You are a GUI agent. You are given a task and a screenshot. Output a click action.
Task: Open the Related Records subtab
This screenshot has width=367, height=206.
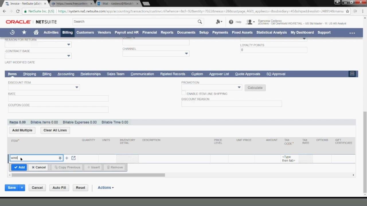(x=173, y=74)
